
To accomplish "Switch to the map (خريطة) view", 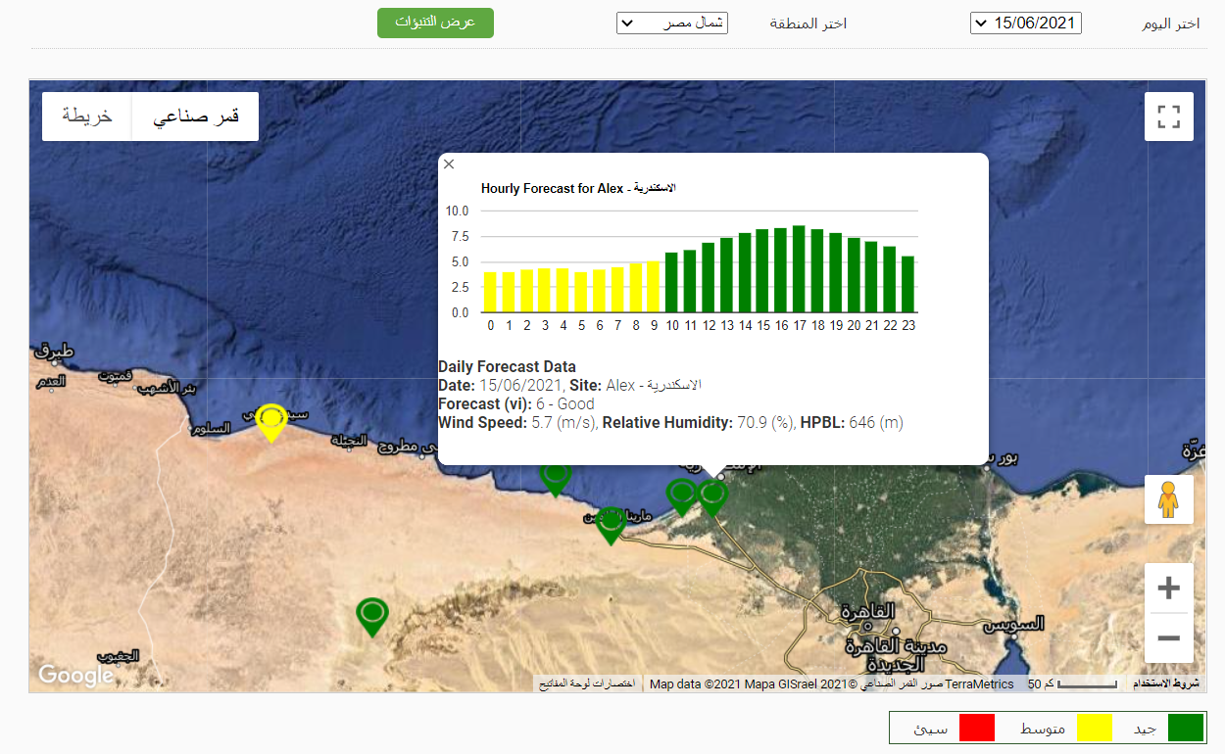I will (x=87, y=117).
